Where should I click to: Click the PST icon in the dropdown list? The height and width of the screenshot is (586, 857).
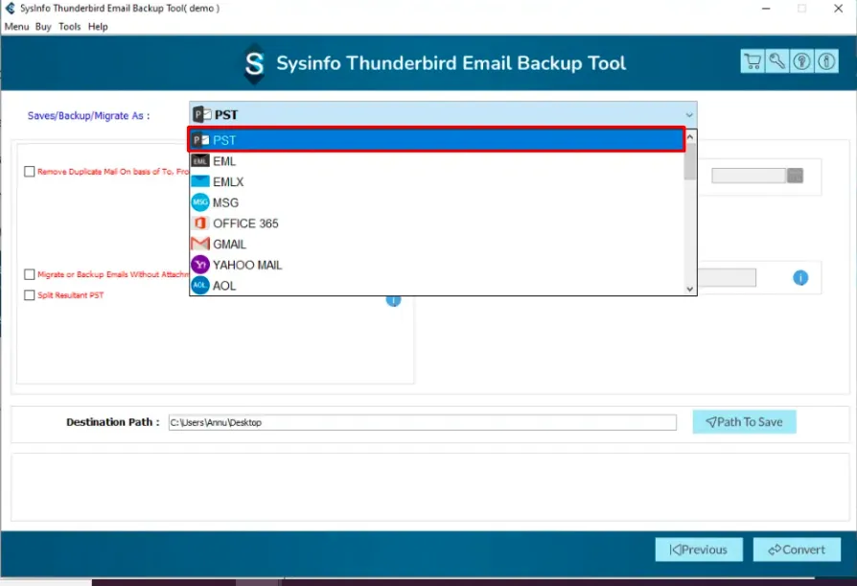200,140
